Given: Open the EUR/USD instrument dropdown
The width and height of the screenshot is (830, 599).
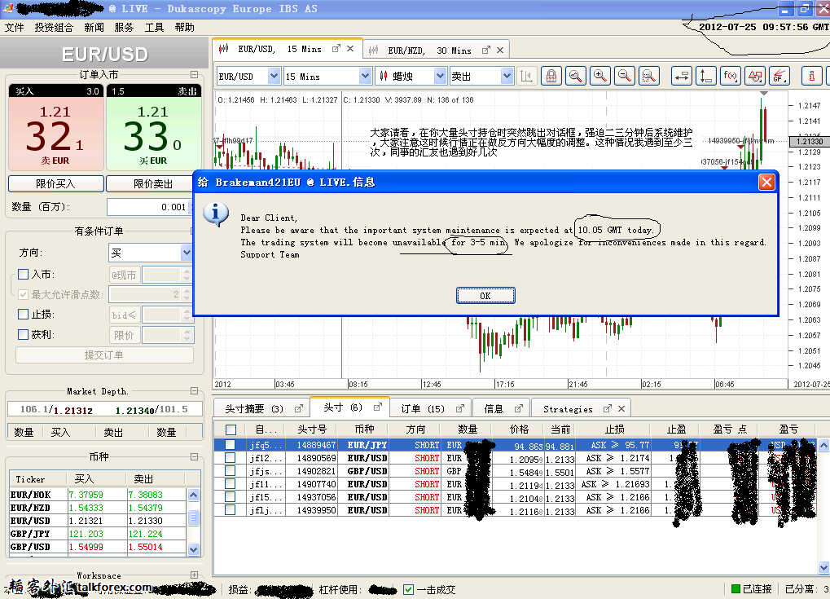Looking at the screenshot, I should click(274, 77).
